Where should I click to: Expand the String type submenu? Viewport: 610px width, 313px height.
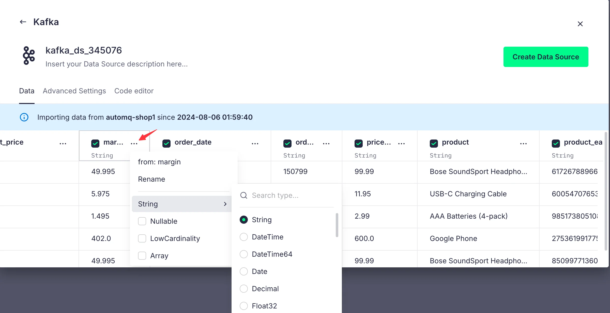pos(181,204)
